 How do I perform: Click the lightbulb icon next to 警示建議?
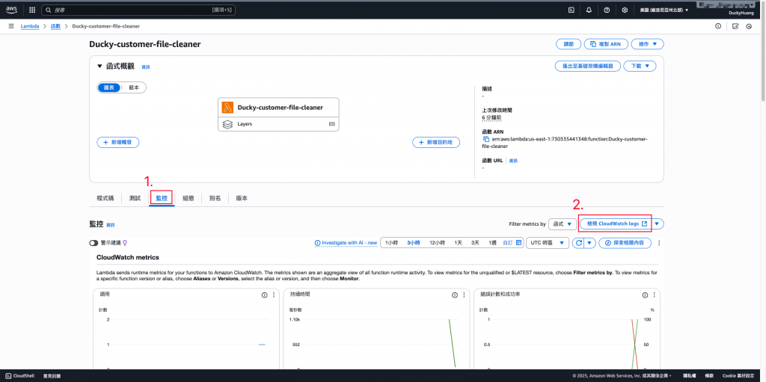(x=125, y=243)
